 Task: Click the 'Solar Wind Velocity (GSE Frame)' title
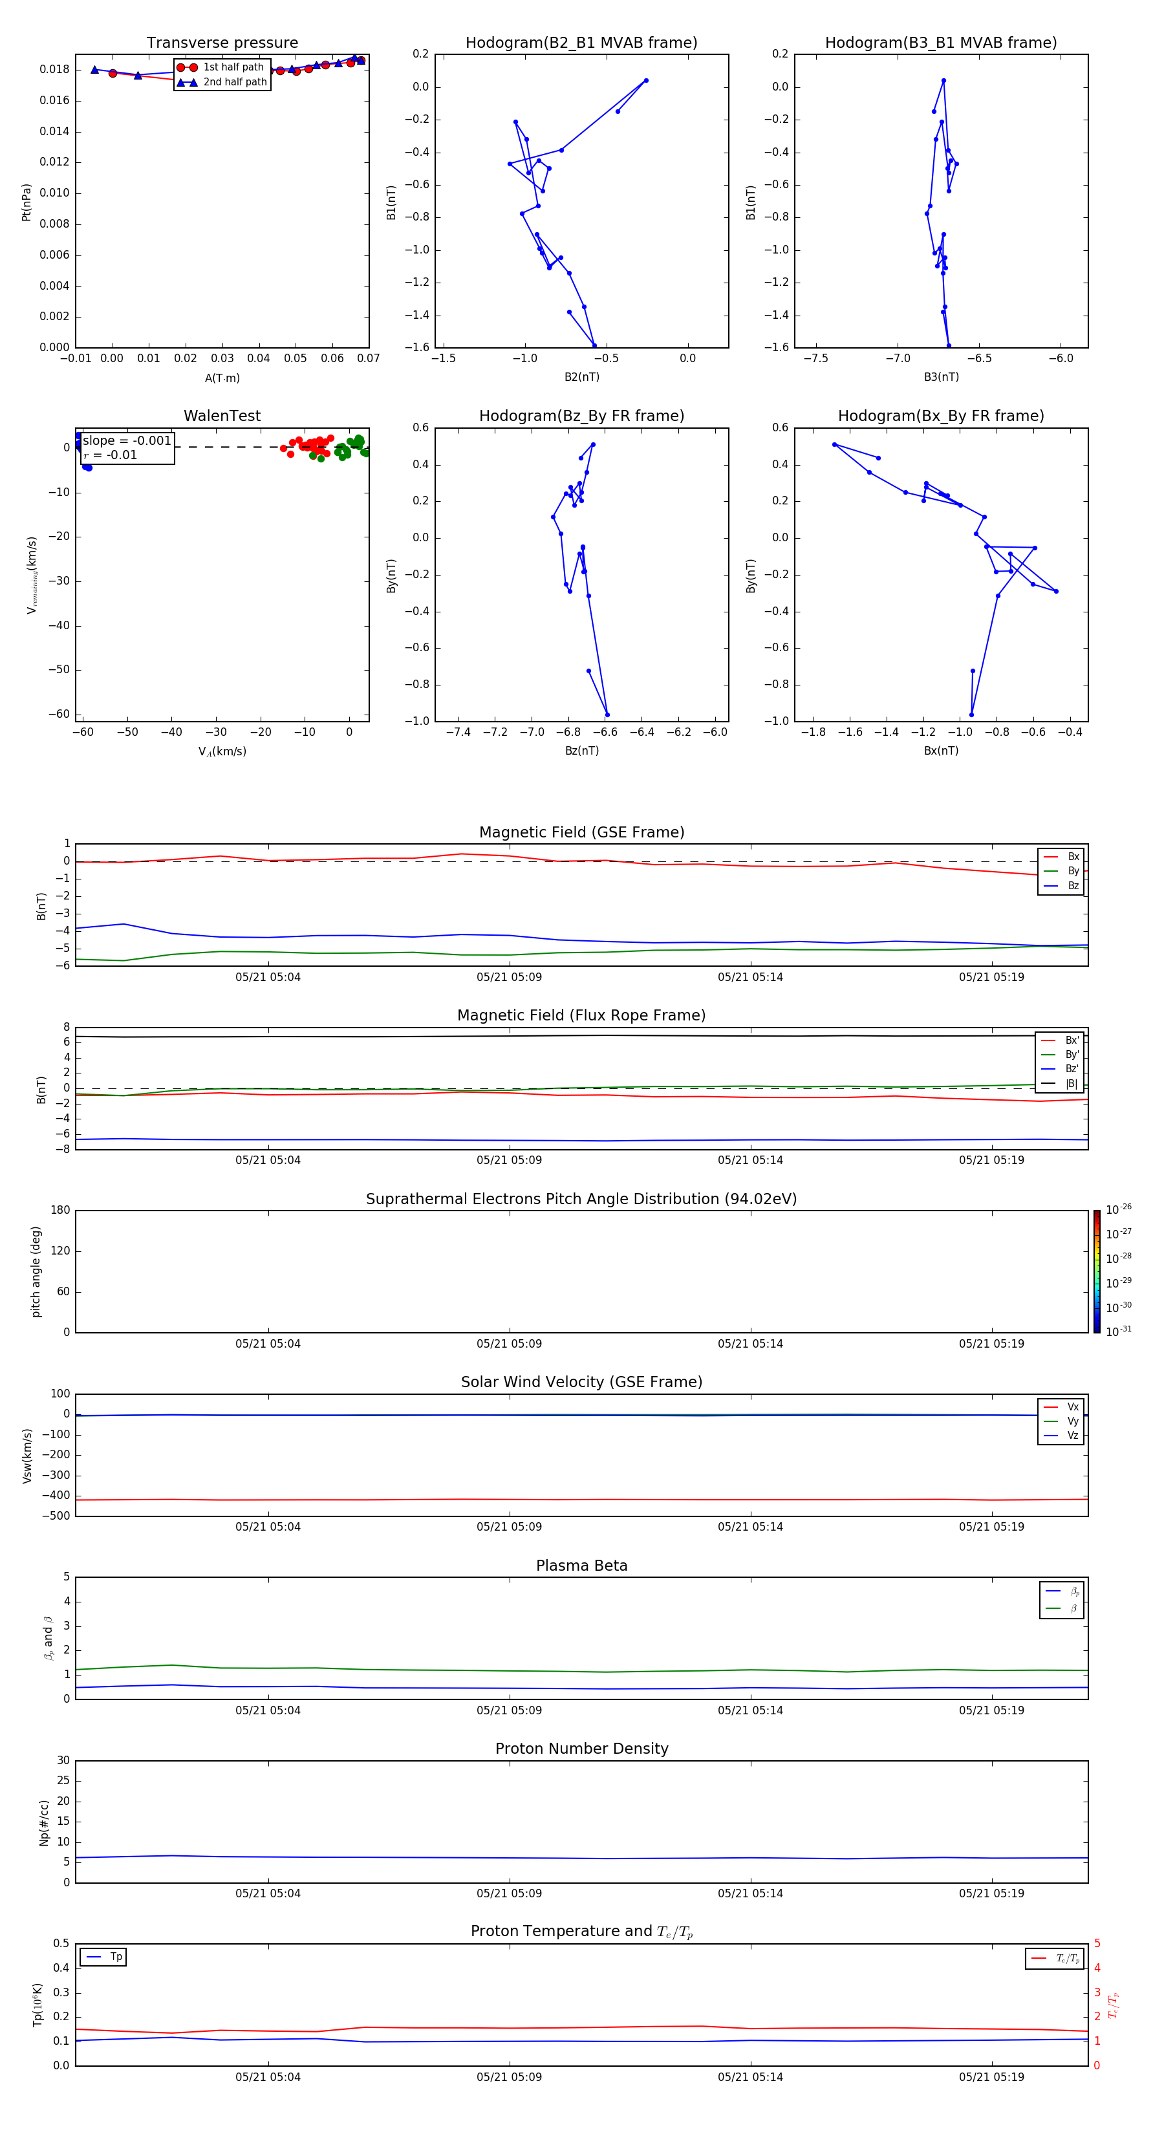click(x=581, y=1383)
